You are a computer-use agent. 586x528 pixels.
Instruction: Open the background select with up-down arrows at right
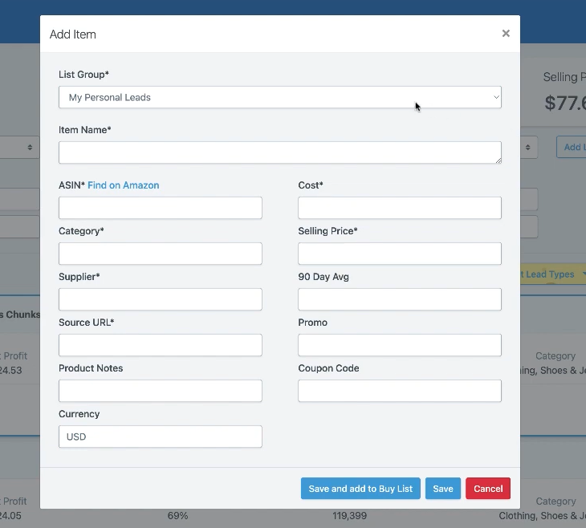(529, 147)
